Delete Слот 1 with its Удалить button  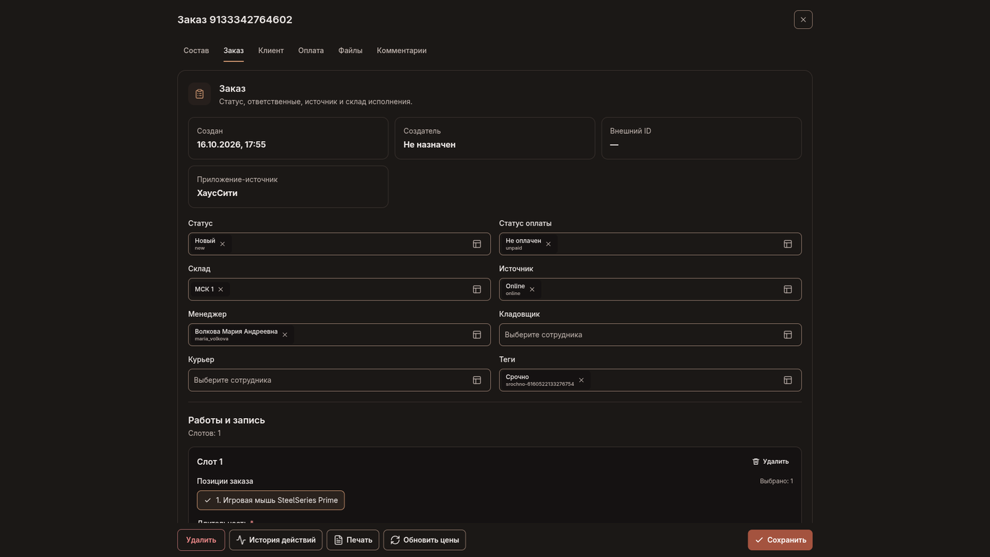pos(771,461)
